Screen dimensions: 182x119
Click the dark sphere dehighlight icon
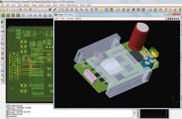(175, 10)
